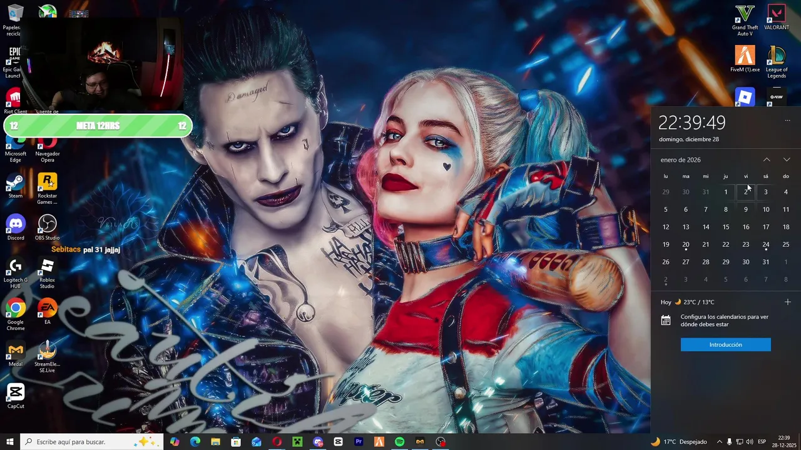This screenshot has width=801, height=450.
Task: Open the FiveM taskbar icon
Action: click(x=379, y=442)
